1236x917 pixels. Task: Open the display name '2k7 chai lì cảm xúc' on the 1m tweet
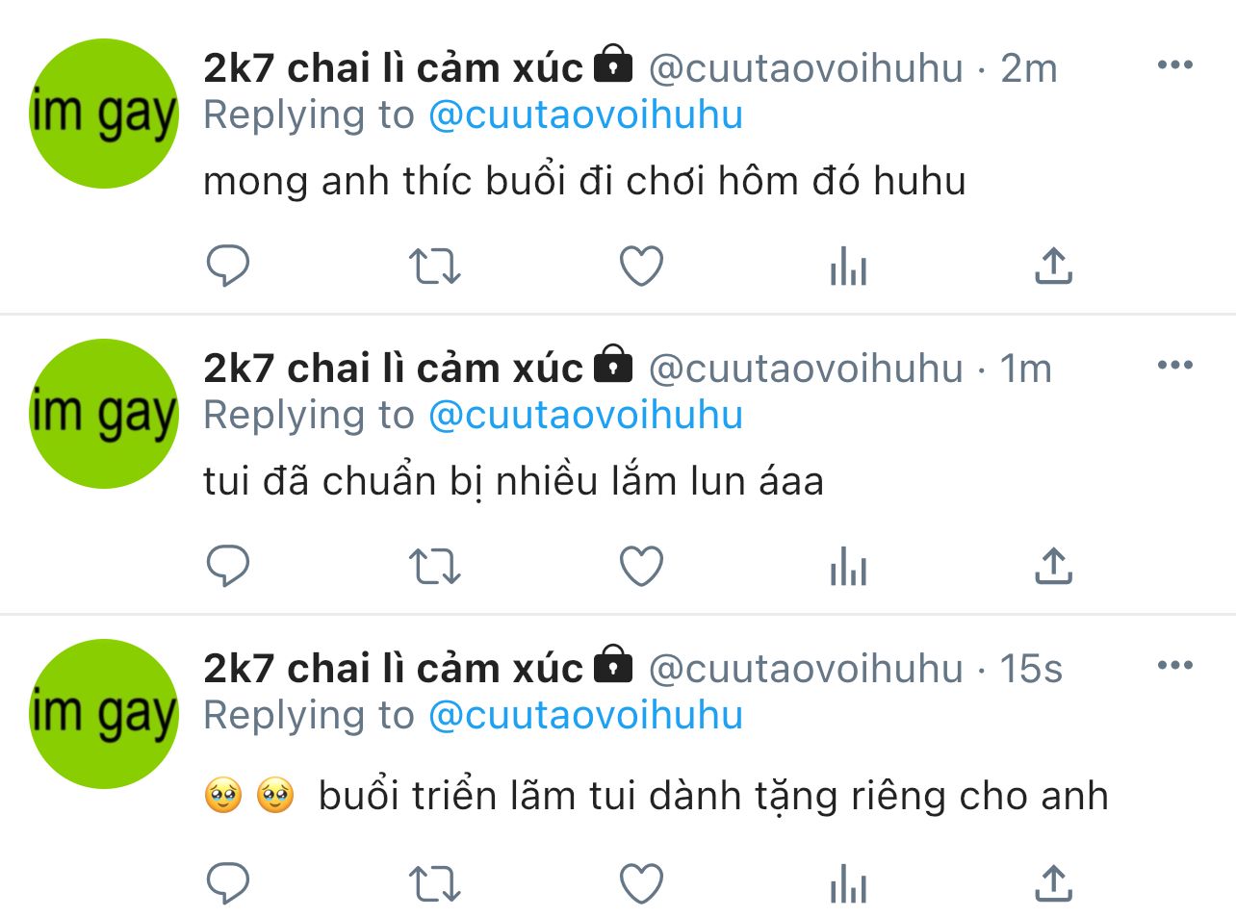point(393,369)
